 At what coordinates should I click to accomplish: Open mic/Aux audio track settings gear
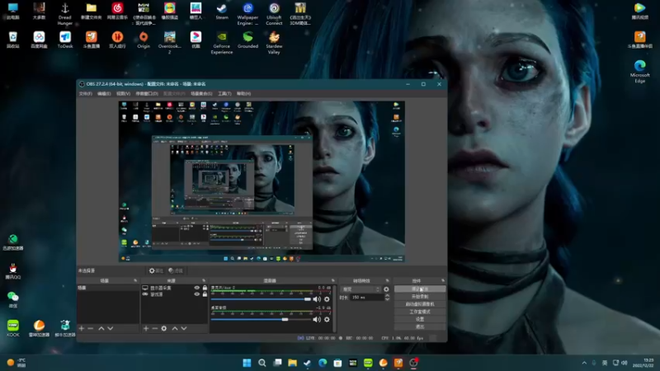click(x=327, y=299)
